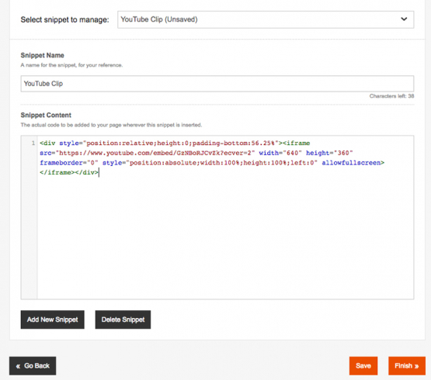Open the Select snippet to manage dropdown
Viewport: 431px width, 380px height.
(x=266, y=19)
